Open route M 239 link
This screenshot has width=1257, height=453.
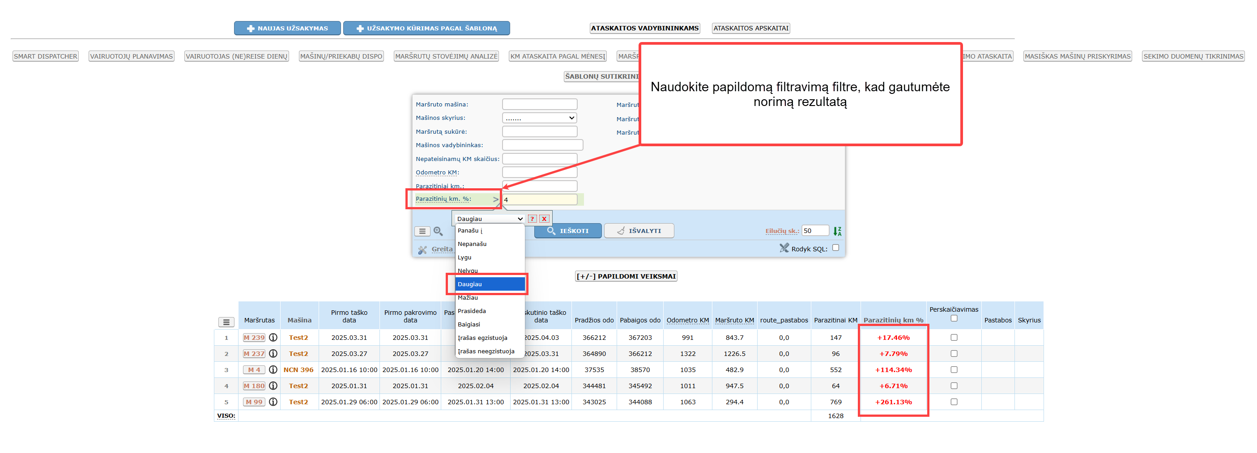(254, 338)
